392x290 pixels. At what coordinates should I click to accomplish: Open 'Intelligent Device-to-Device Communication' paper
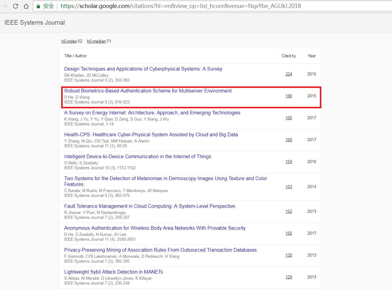point(138,157)
